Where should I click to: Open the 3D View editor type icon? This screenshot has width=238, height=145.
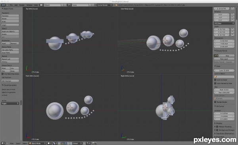(x=3, y=143)
